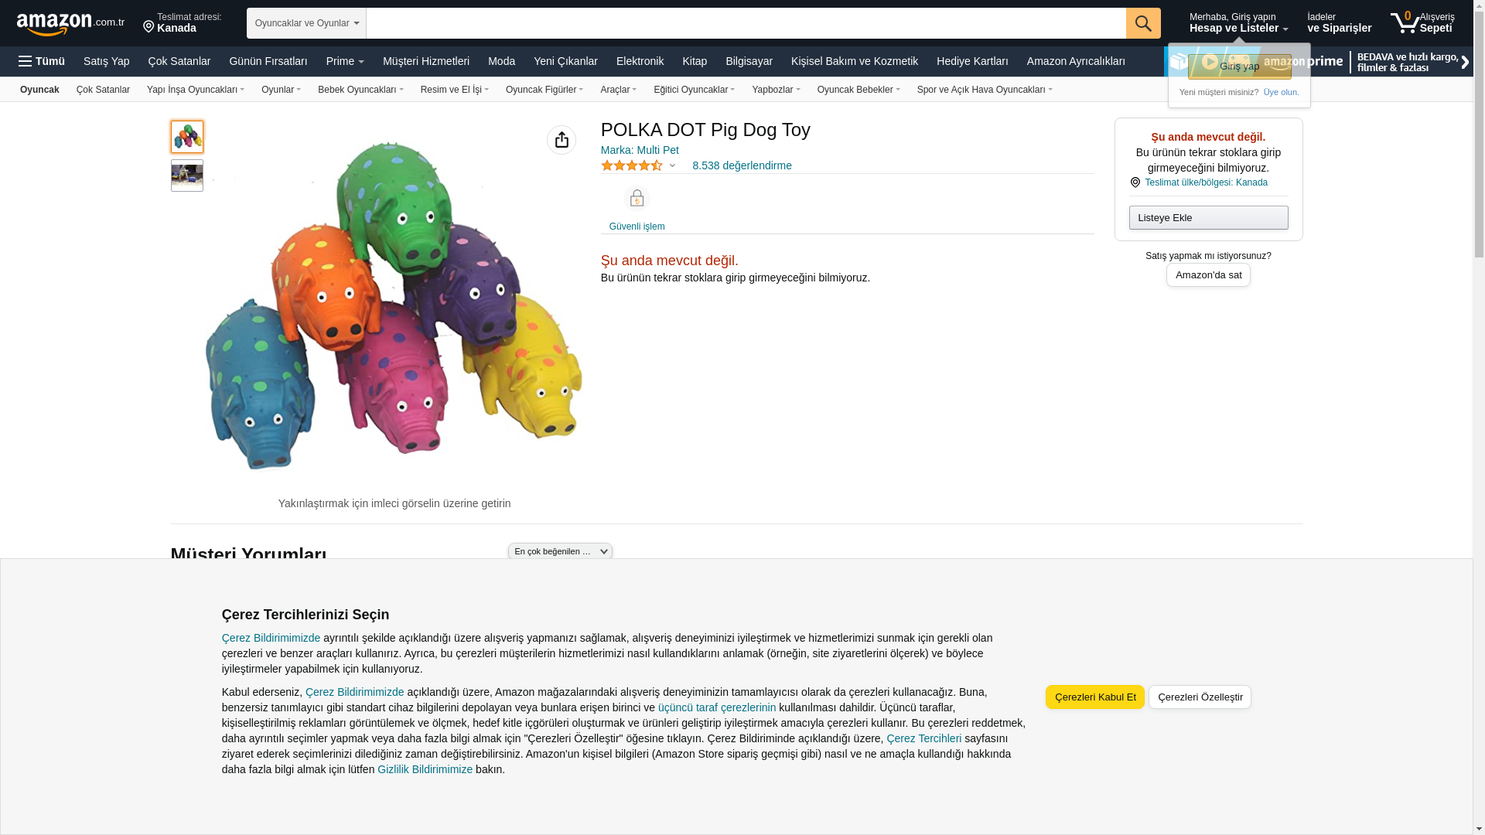1485x835 pixels.
Task: Accept cookies with Çerezleri Kabul Et
Action: 1094,697
